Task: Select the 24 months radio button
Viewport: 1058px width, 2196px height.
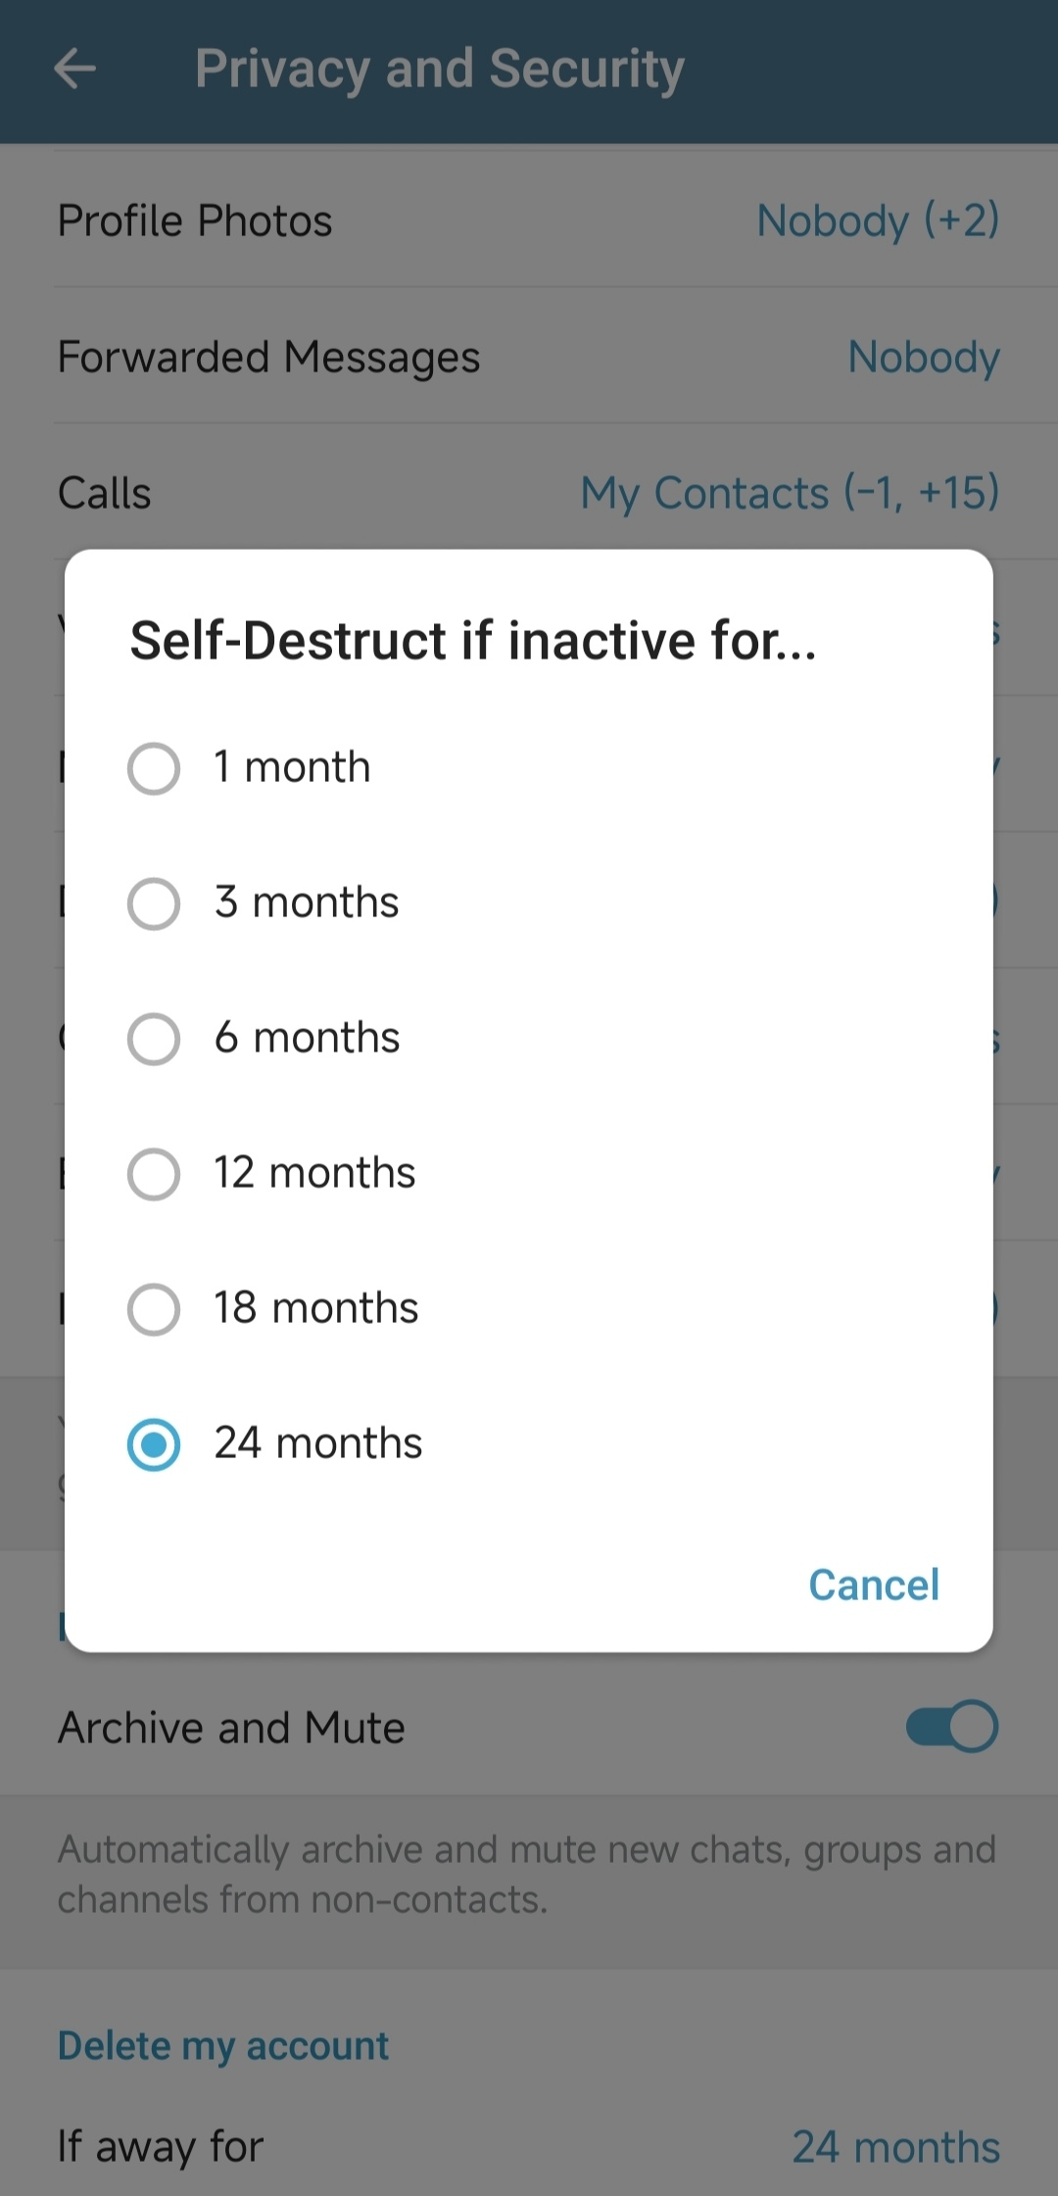Action: tap(154, 1443)
